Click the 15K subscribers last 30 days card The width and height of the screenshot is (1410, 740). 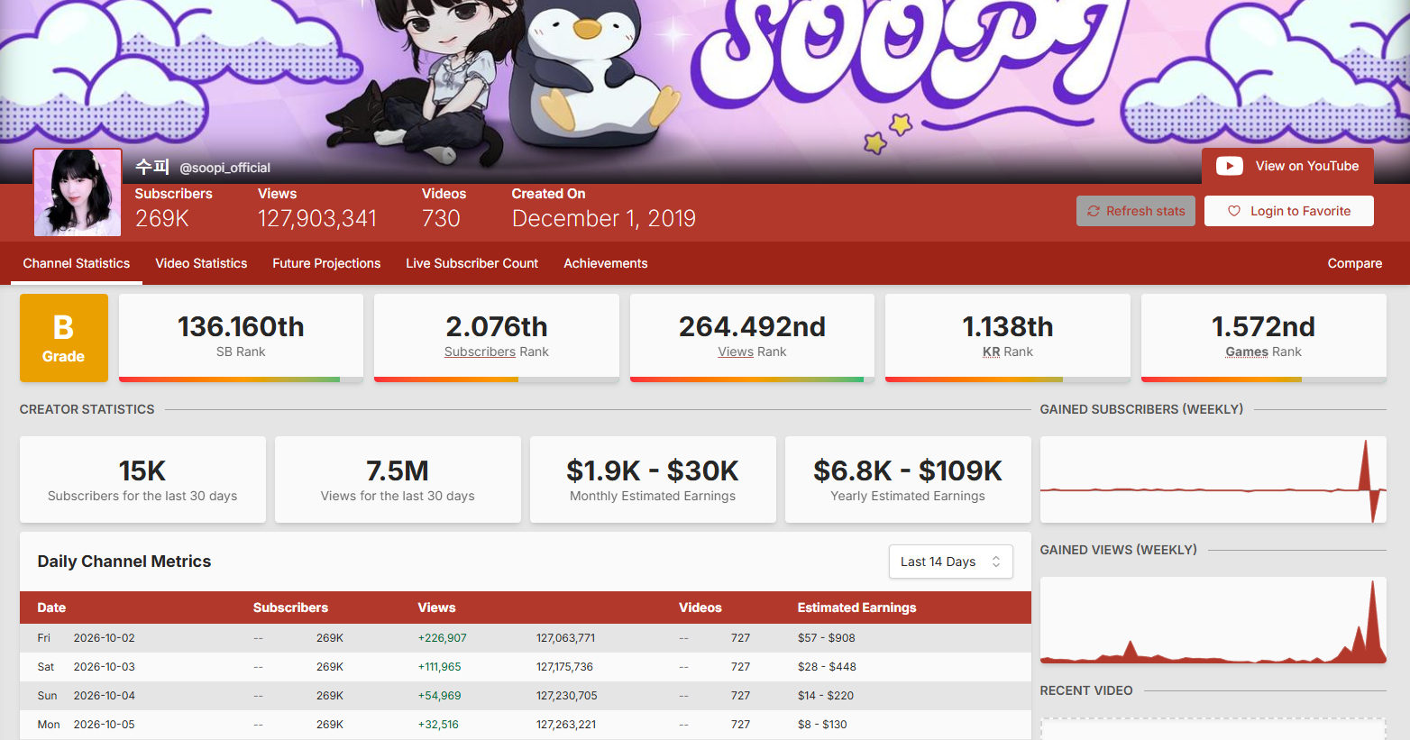[142, 480]
